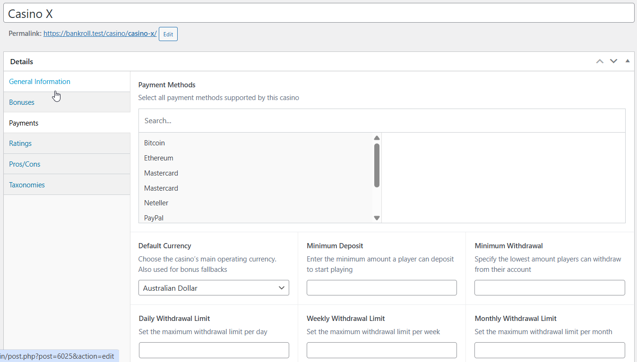The height and width of the screenshot is (362, 637).
Task: Open the Default Currency dropdown
Action: 214,288
